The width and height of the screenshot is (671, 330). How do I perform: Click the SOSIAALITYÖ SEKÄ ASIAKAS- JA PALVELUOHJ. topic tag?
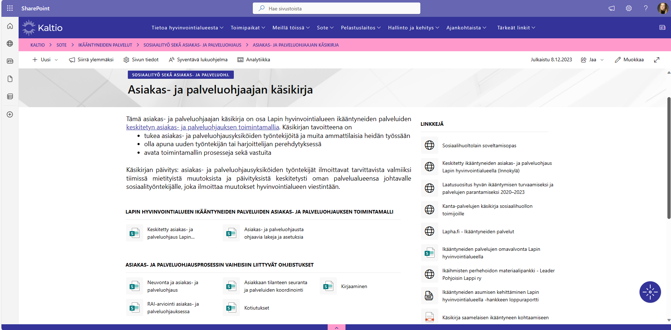(181, 75)
